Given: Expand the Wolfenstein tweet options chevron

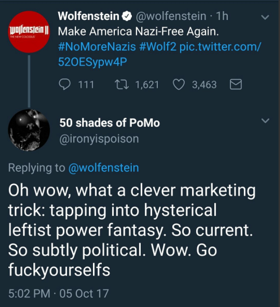Looking at the screenshot, I should click(265, 17).
